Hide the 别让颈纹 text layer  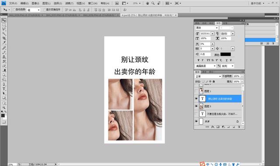tap(196, 98)
